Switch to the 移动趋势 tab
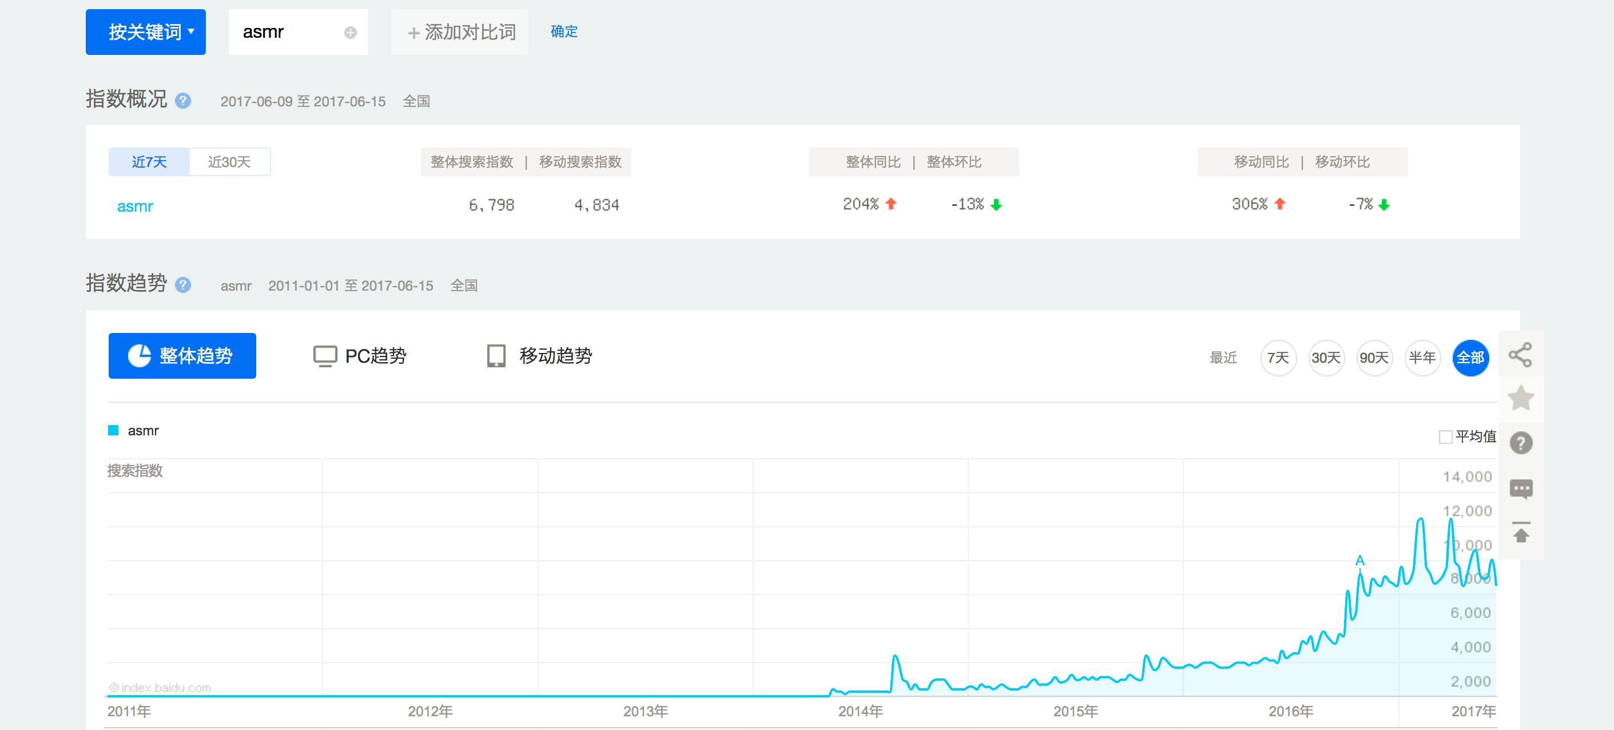This screenshot has width=1614, height=730. 539,356
